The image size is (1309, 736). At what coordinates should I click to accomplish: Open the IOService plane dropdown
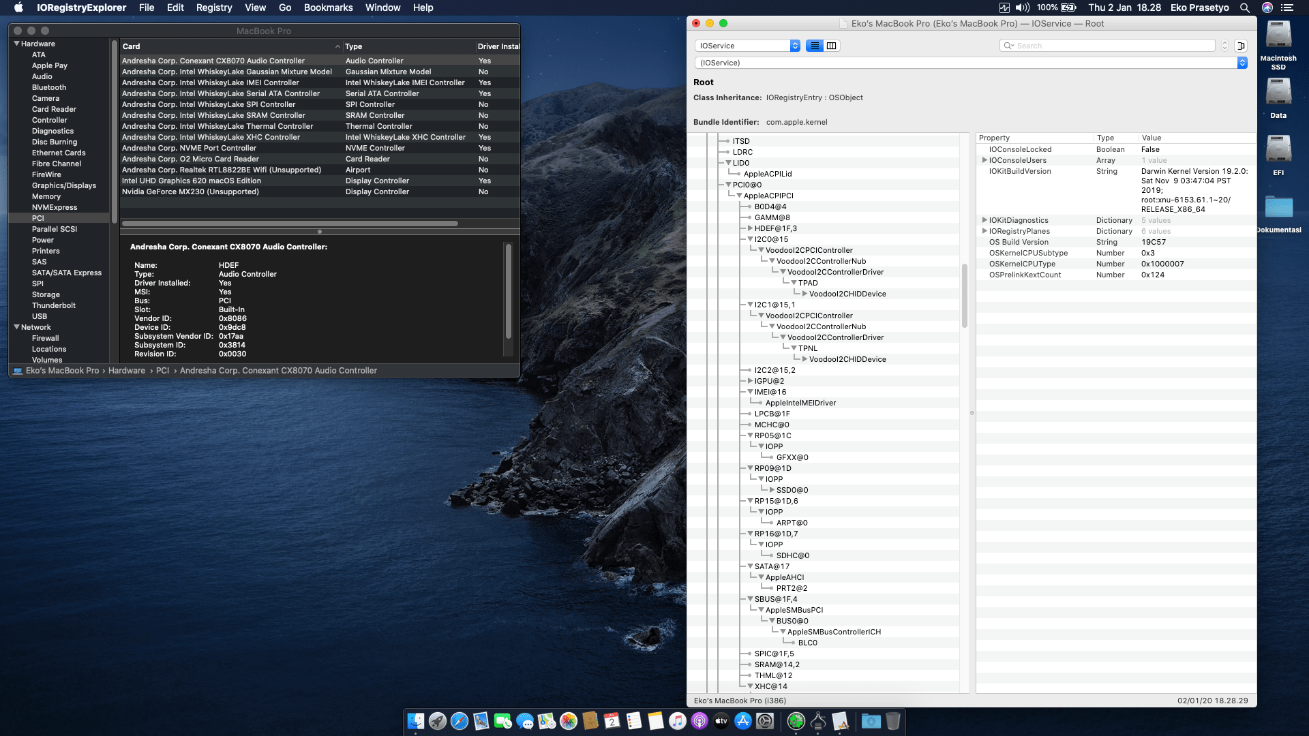pyautogui.click(x=747, y=46)
